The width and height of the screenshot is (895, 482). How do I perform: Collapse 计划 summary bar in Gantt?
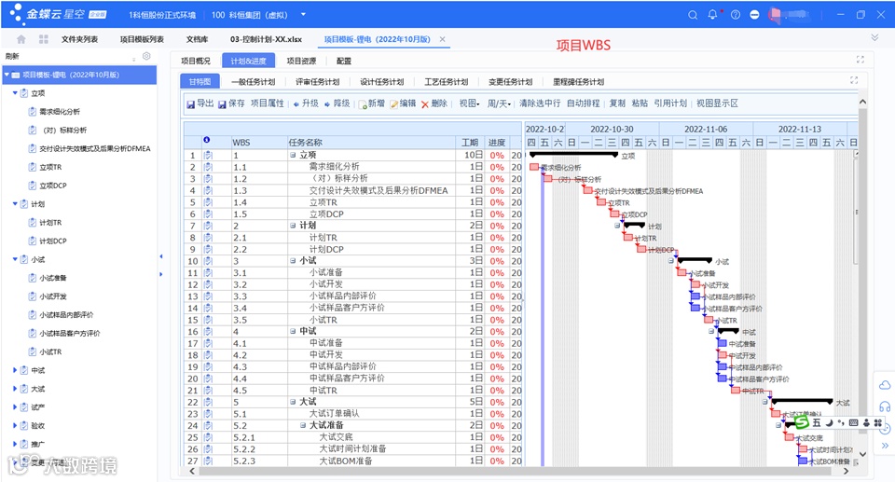pos(617,226)
